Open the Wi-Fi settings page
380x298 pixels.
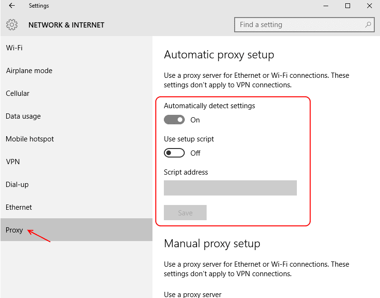click(x=14, y=48)
